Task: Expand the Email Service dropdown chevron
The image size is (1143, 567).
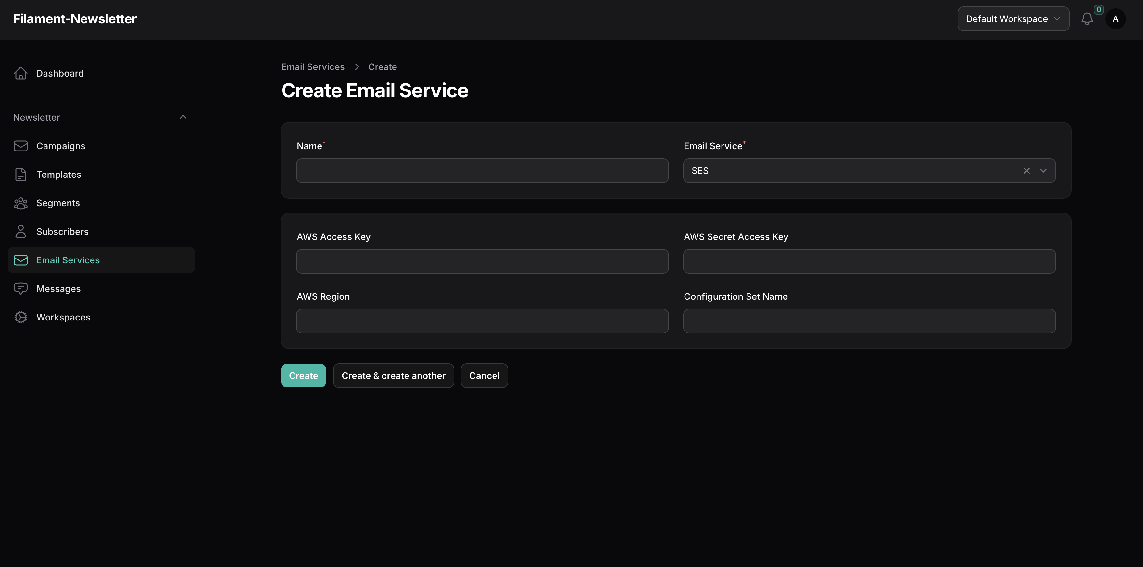Action: tap(1043, 171)
